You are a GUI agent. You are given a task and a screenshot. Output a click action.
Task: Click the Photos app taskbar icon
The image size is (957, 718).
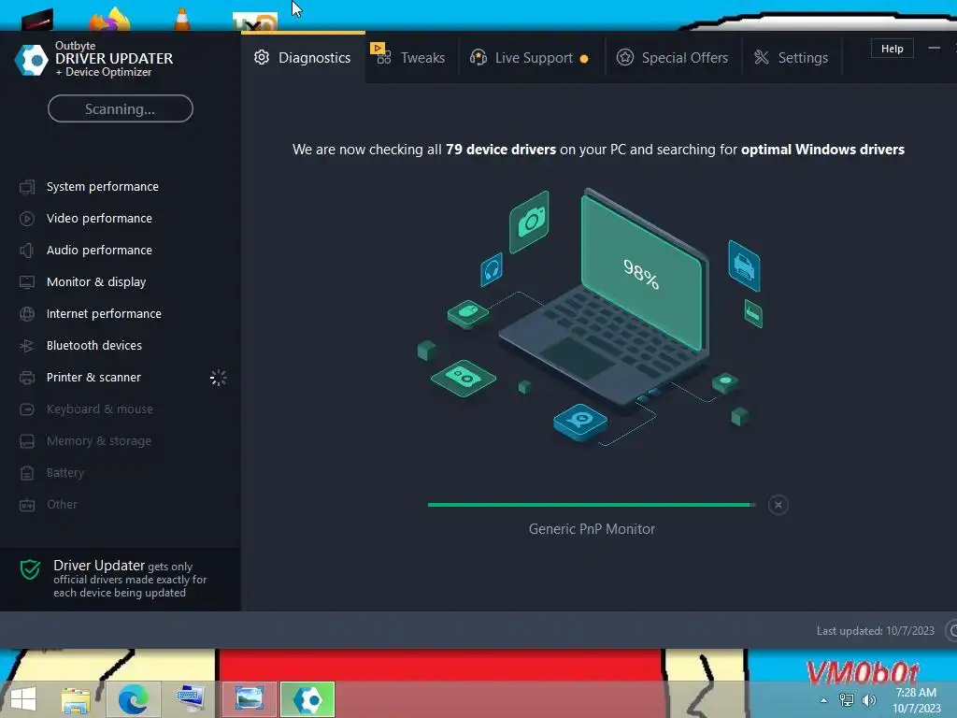pyautogui.click(x=250, y=699)
